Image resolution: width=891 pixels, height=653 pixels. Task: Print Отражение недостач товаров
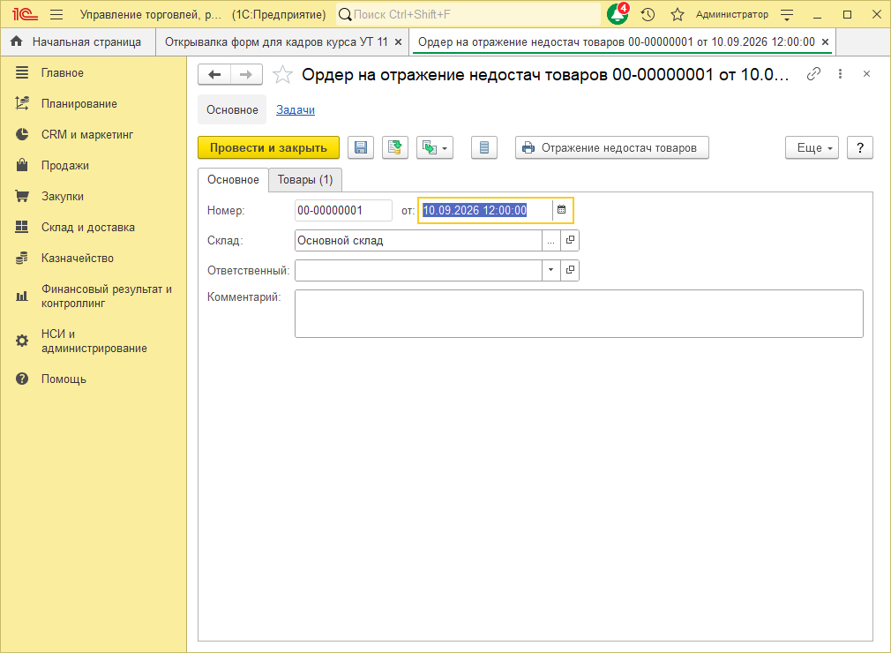[612, 147]
